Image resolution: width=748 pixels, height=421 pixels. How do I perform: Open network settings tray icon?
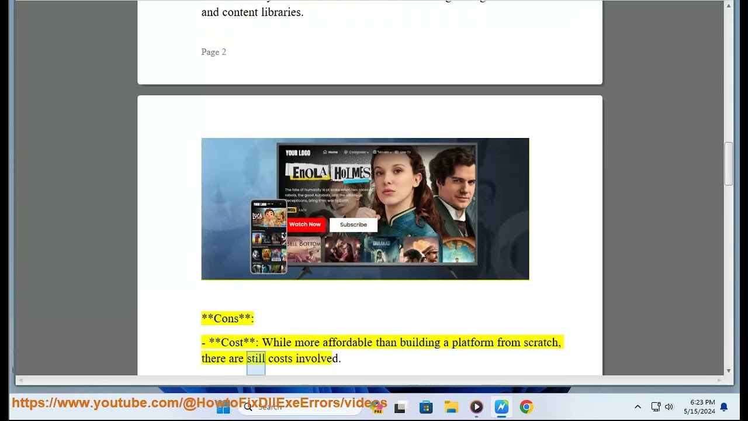tap(656, 407)
